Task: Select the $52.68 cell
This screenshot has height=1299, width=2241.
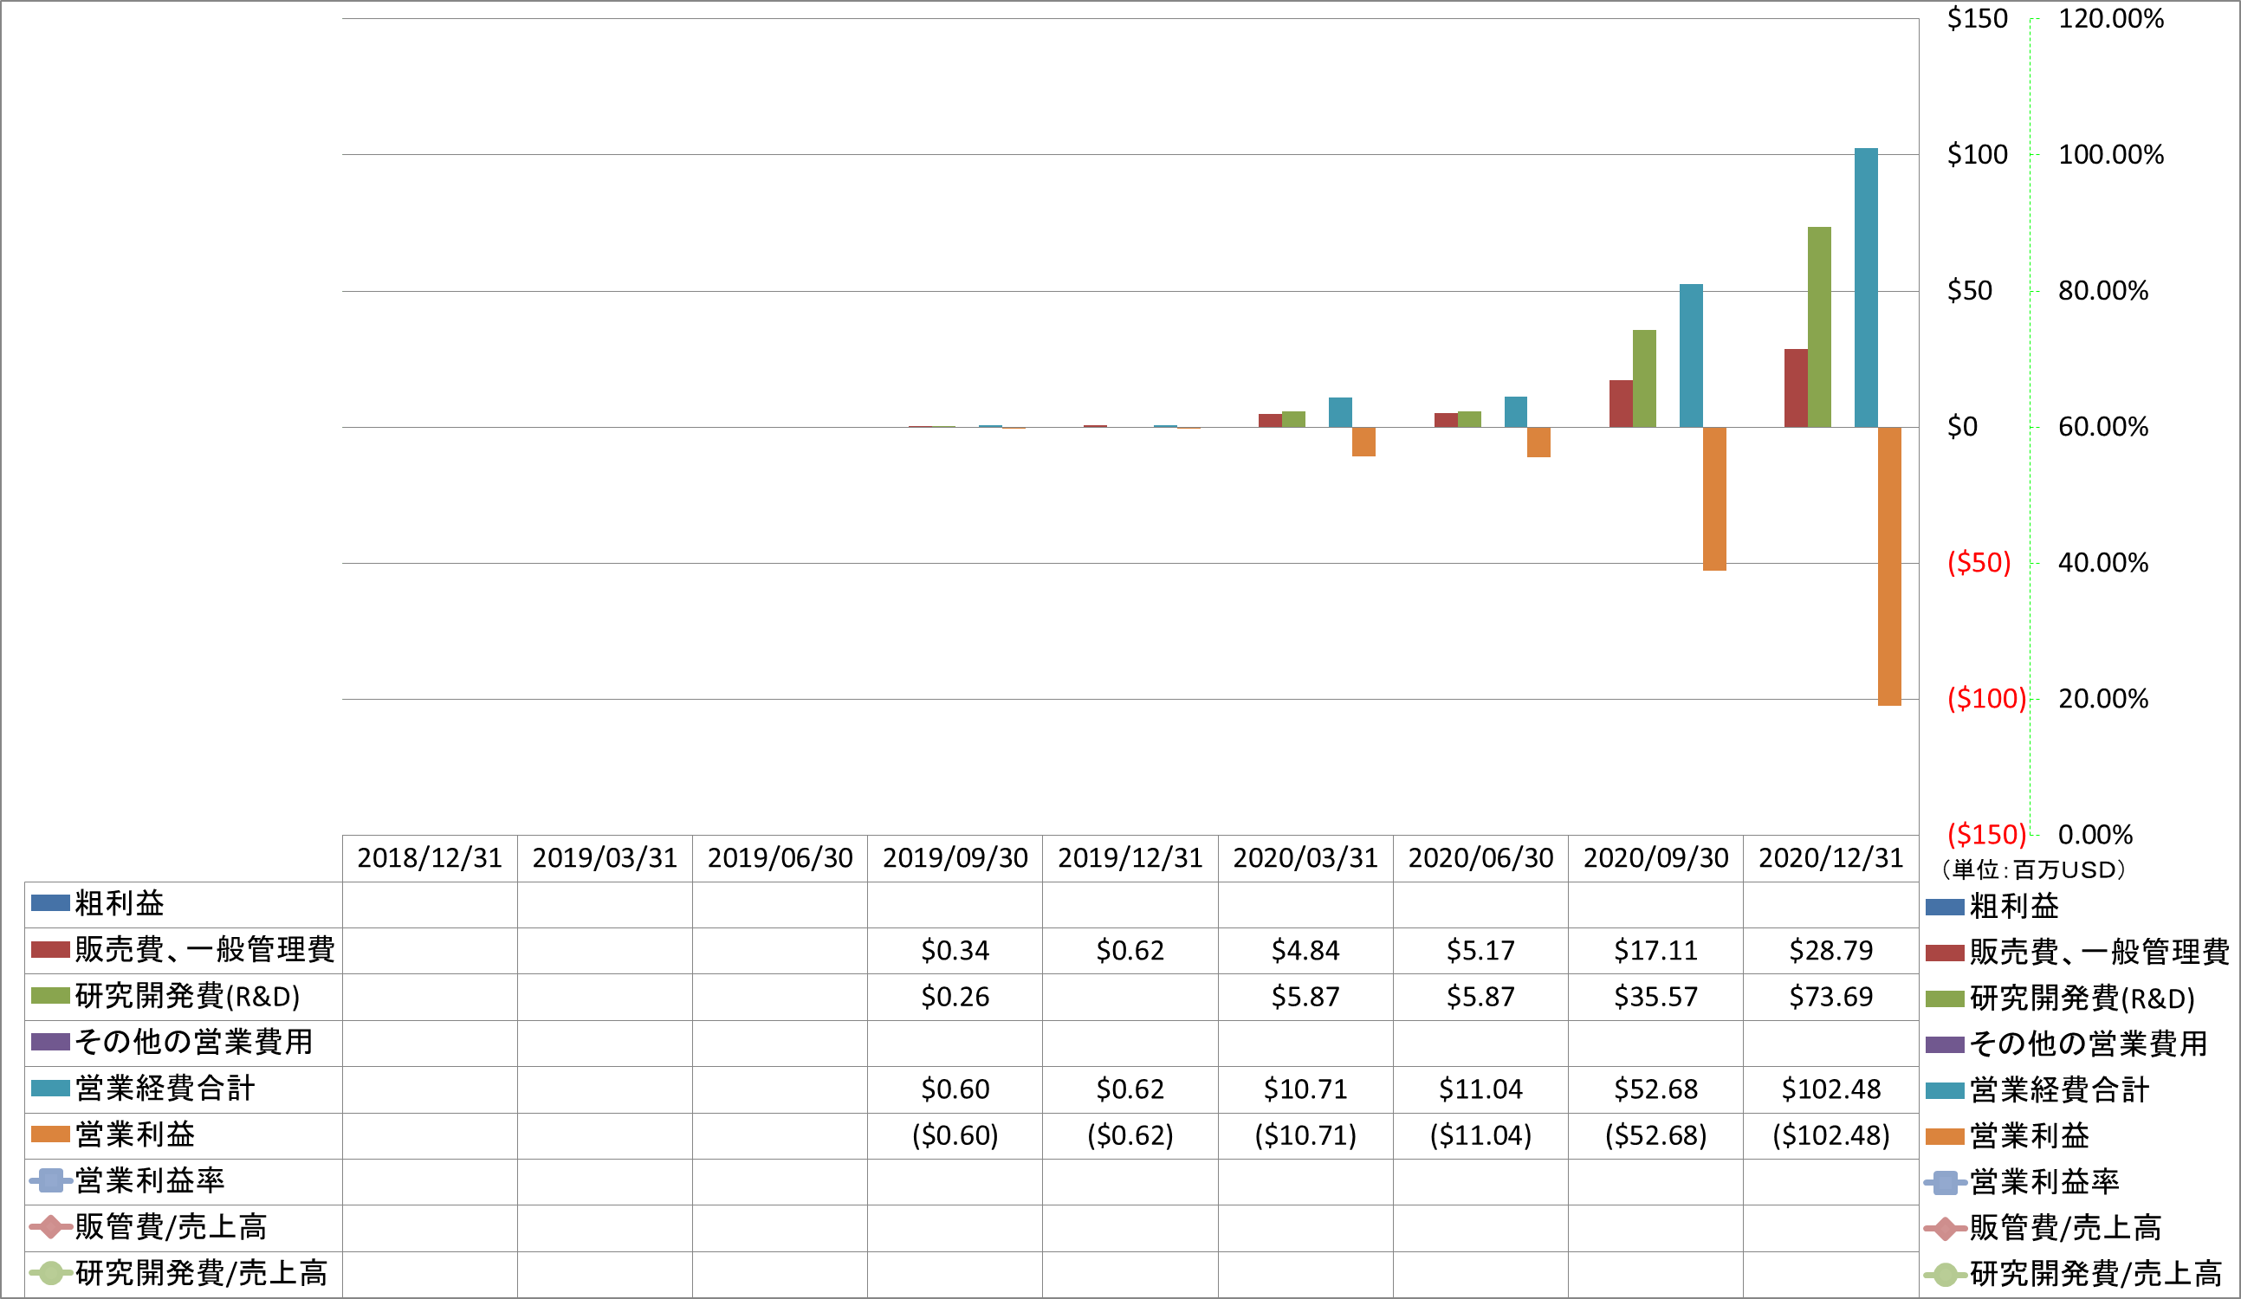Action: [x=1656, y=1089]
